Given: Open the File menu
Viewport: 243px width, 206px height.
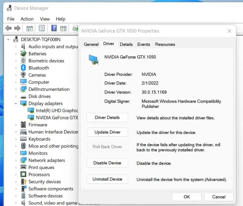Looking at the screenshot, I should click(x=11, y=19).
